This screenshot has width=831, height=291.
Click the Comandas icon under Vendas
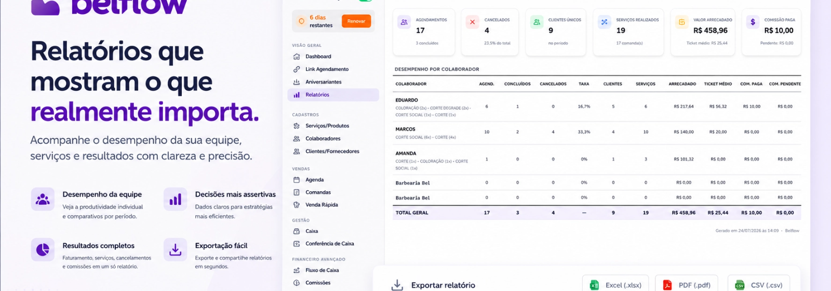(x=297, y=192)
